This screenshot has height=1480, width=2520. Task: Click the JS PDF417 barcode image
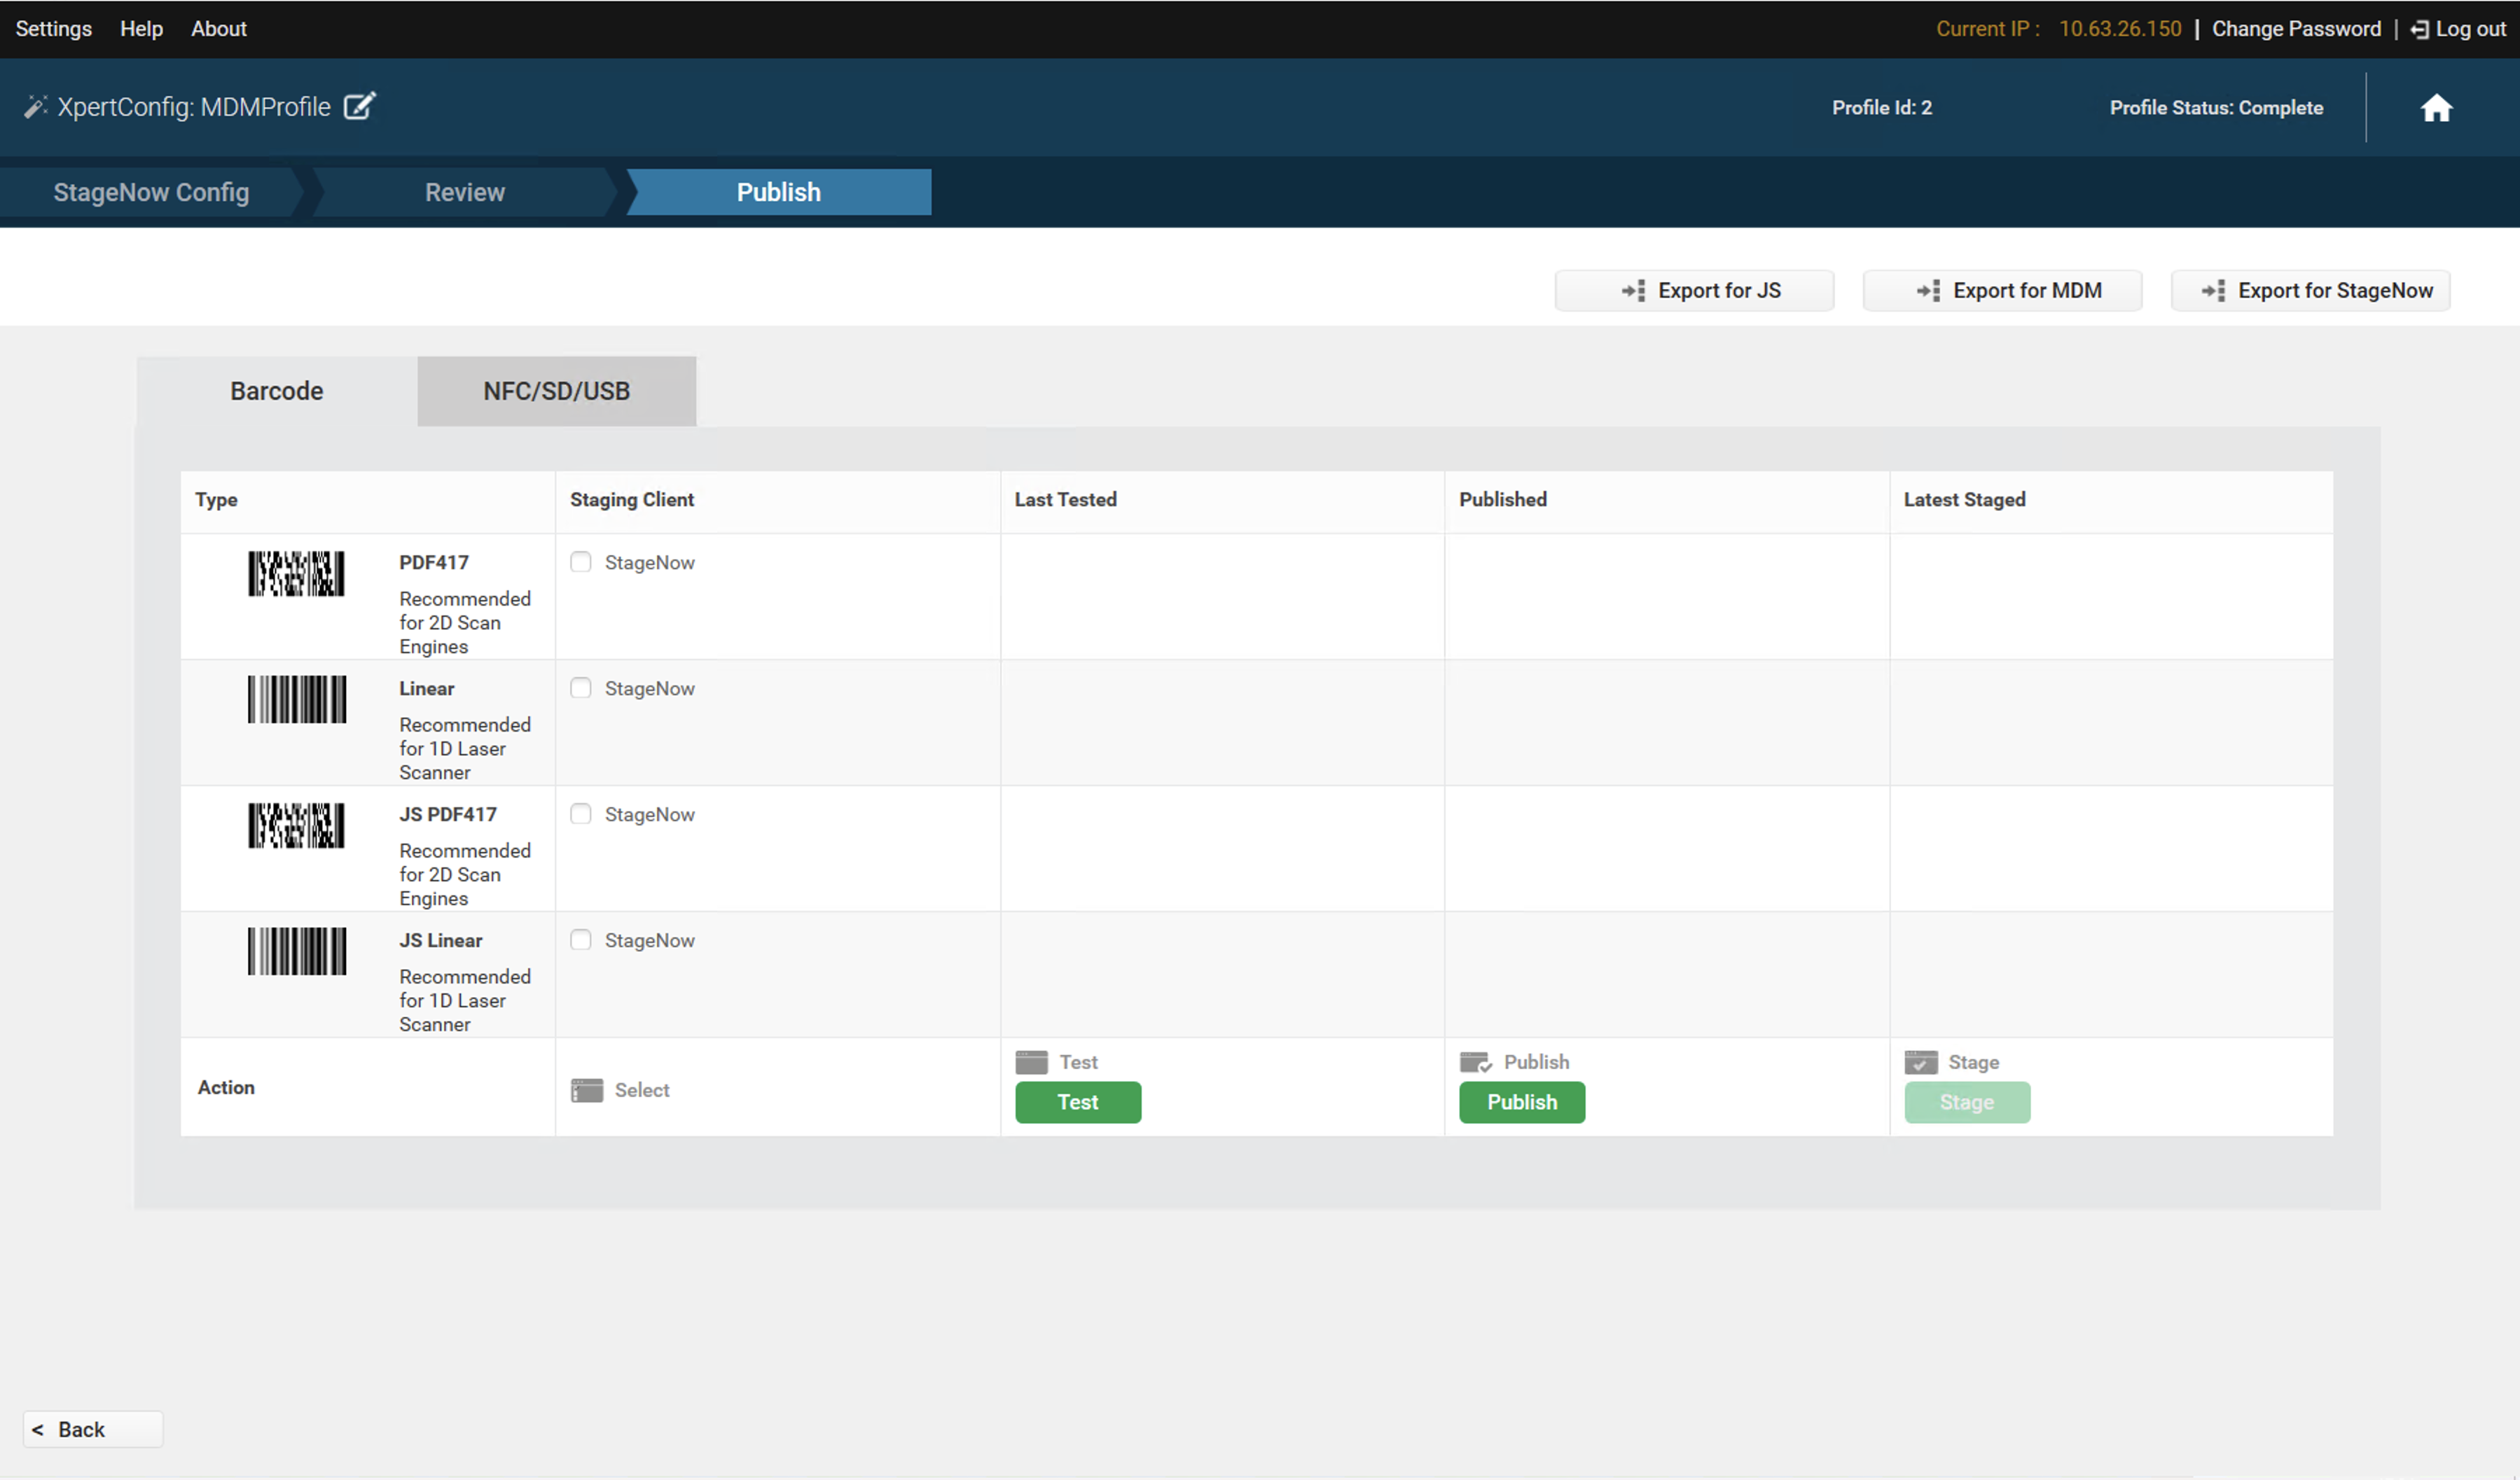(296, 825)
